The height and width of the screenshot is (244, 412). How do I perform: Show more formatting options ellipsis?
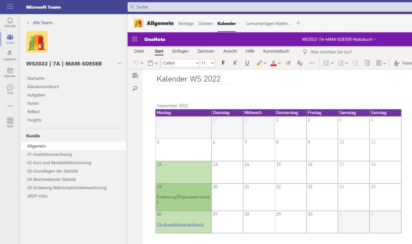coord(312,63)
